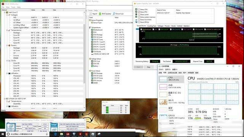Collapse the Clocks section in HWMonitor
This screenshot has height=137, width=244.
[x=7, y=61]
